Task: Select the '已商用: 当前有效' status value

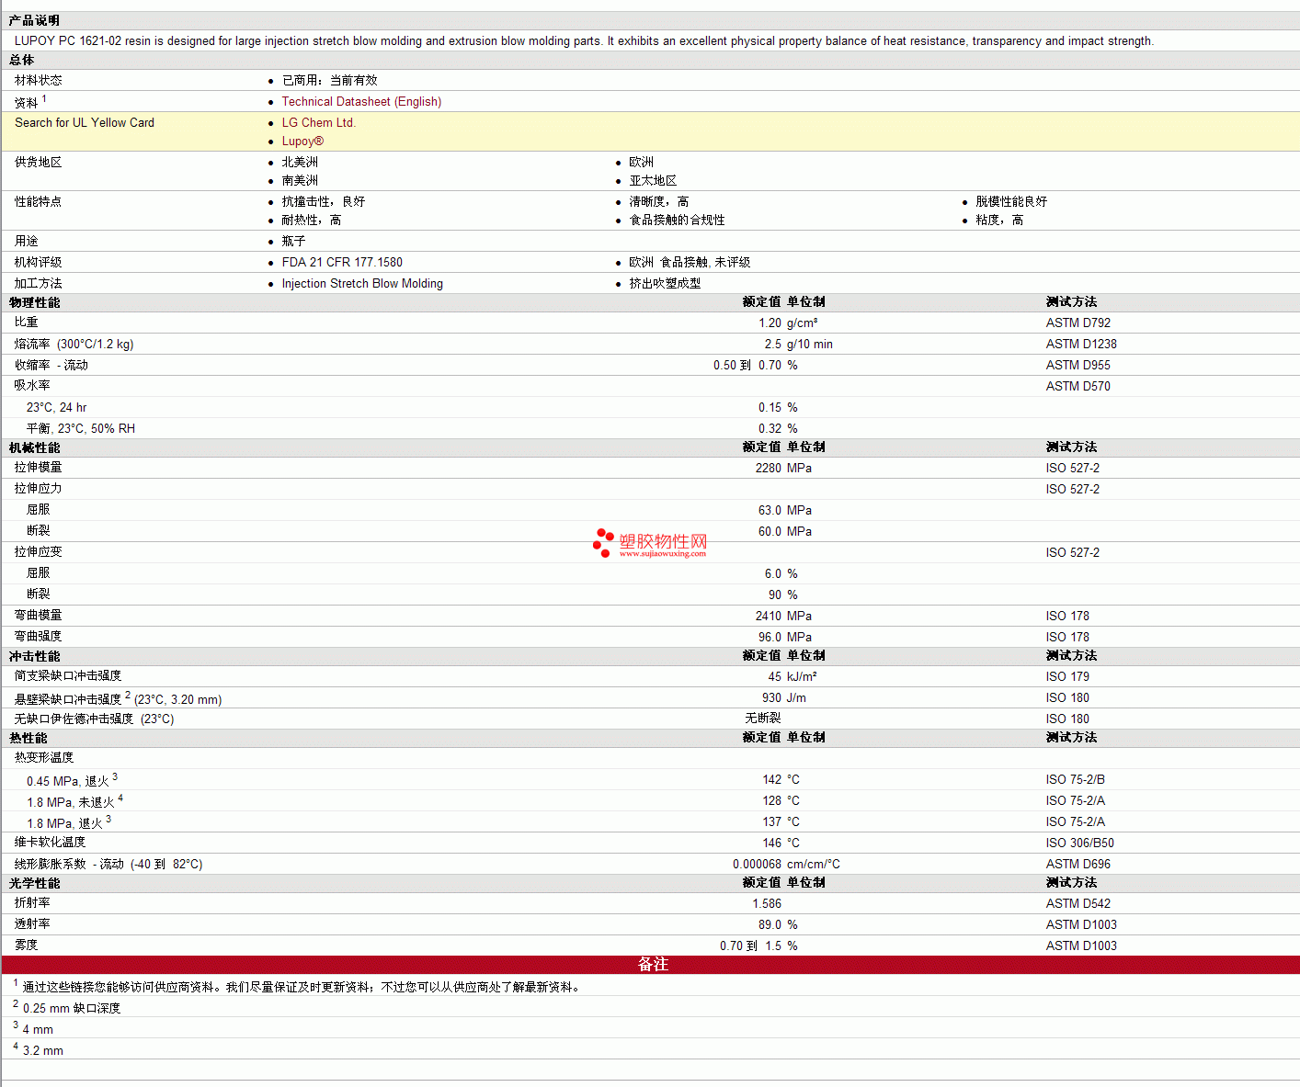Action: [329, 81]
